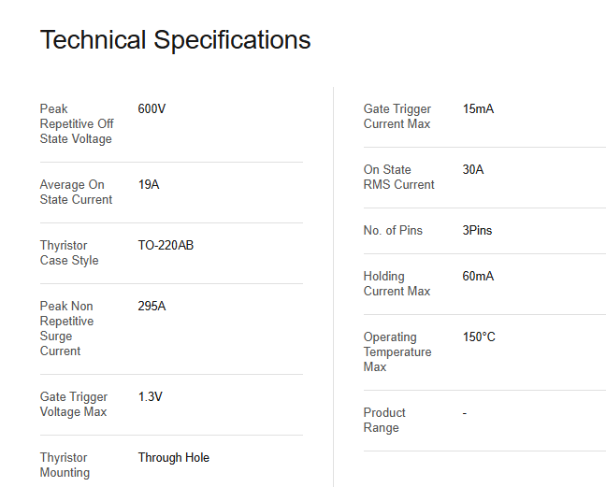This screenshot has width=606, height=487.
Task: Select the TO-220AB case style value
Action: click(x=166, y=245)
